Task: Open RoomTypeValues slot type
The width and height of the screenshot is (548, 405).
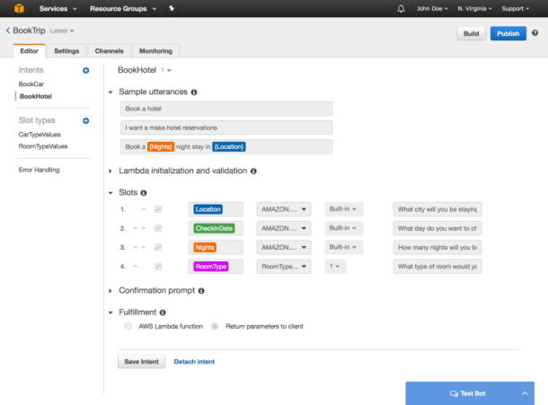Action: pyautogui.click(x=43, y=146)
